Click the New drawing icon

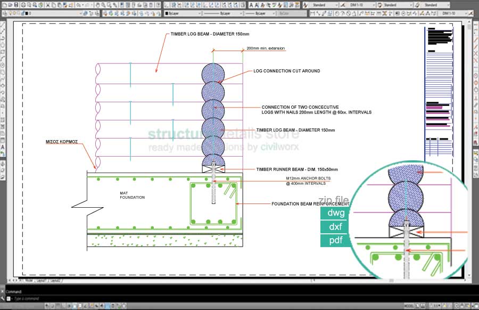(x=3, y=5)
